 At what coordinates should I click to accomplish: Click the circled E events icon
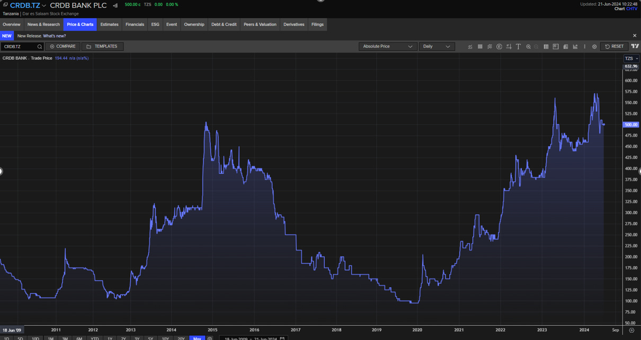[x=499, y=47]
